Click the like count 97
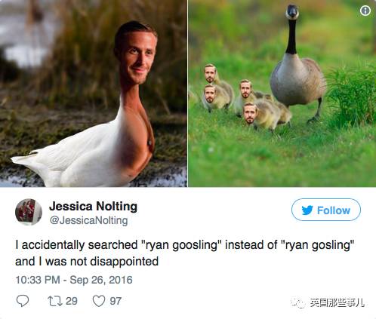The height and width of the screenshot is (319, 376). [116, 301]
